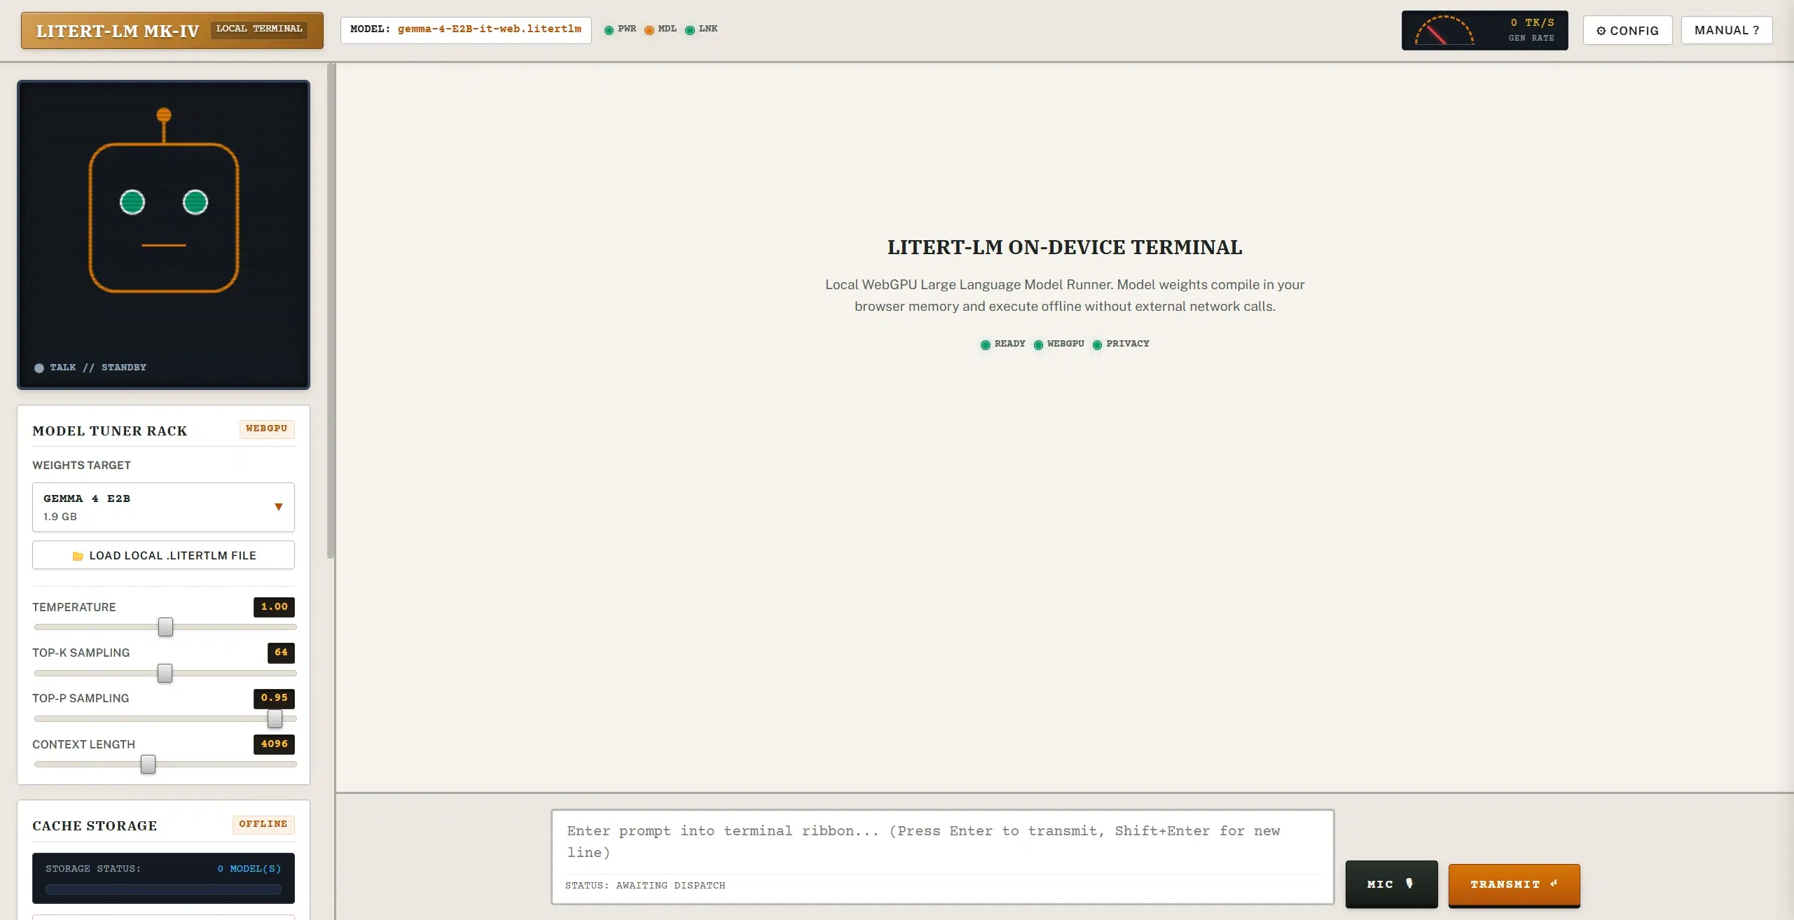Click the Top-P value 0.95
Image resolution: width=1794 pixels, height=920 pixels.
tap(274, 698)
